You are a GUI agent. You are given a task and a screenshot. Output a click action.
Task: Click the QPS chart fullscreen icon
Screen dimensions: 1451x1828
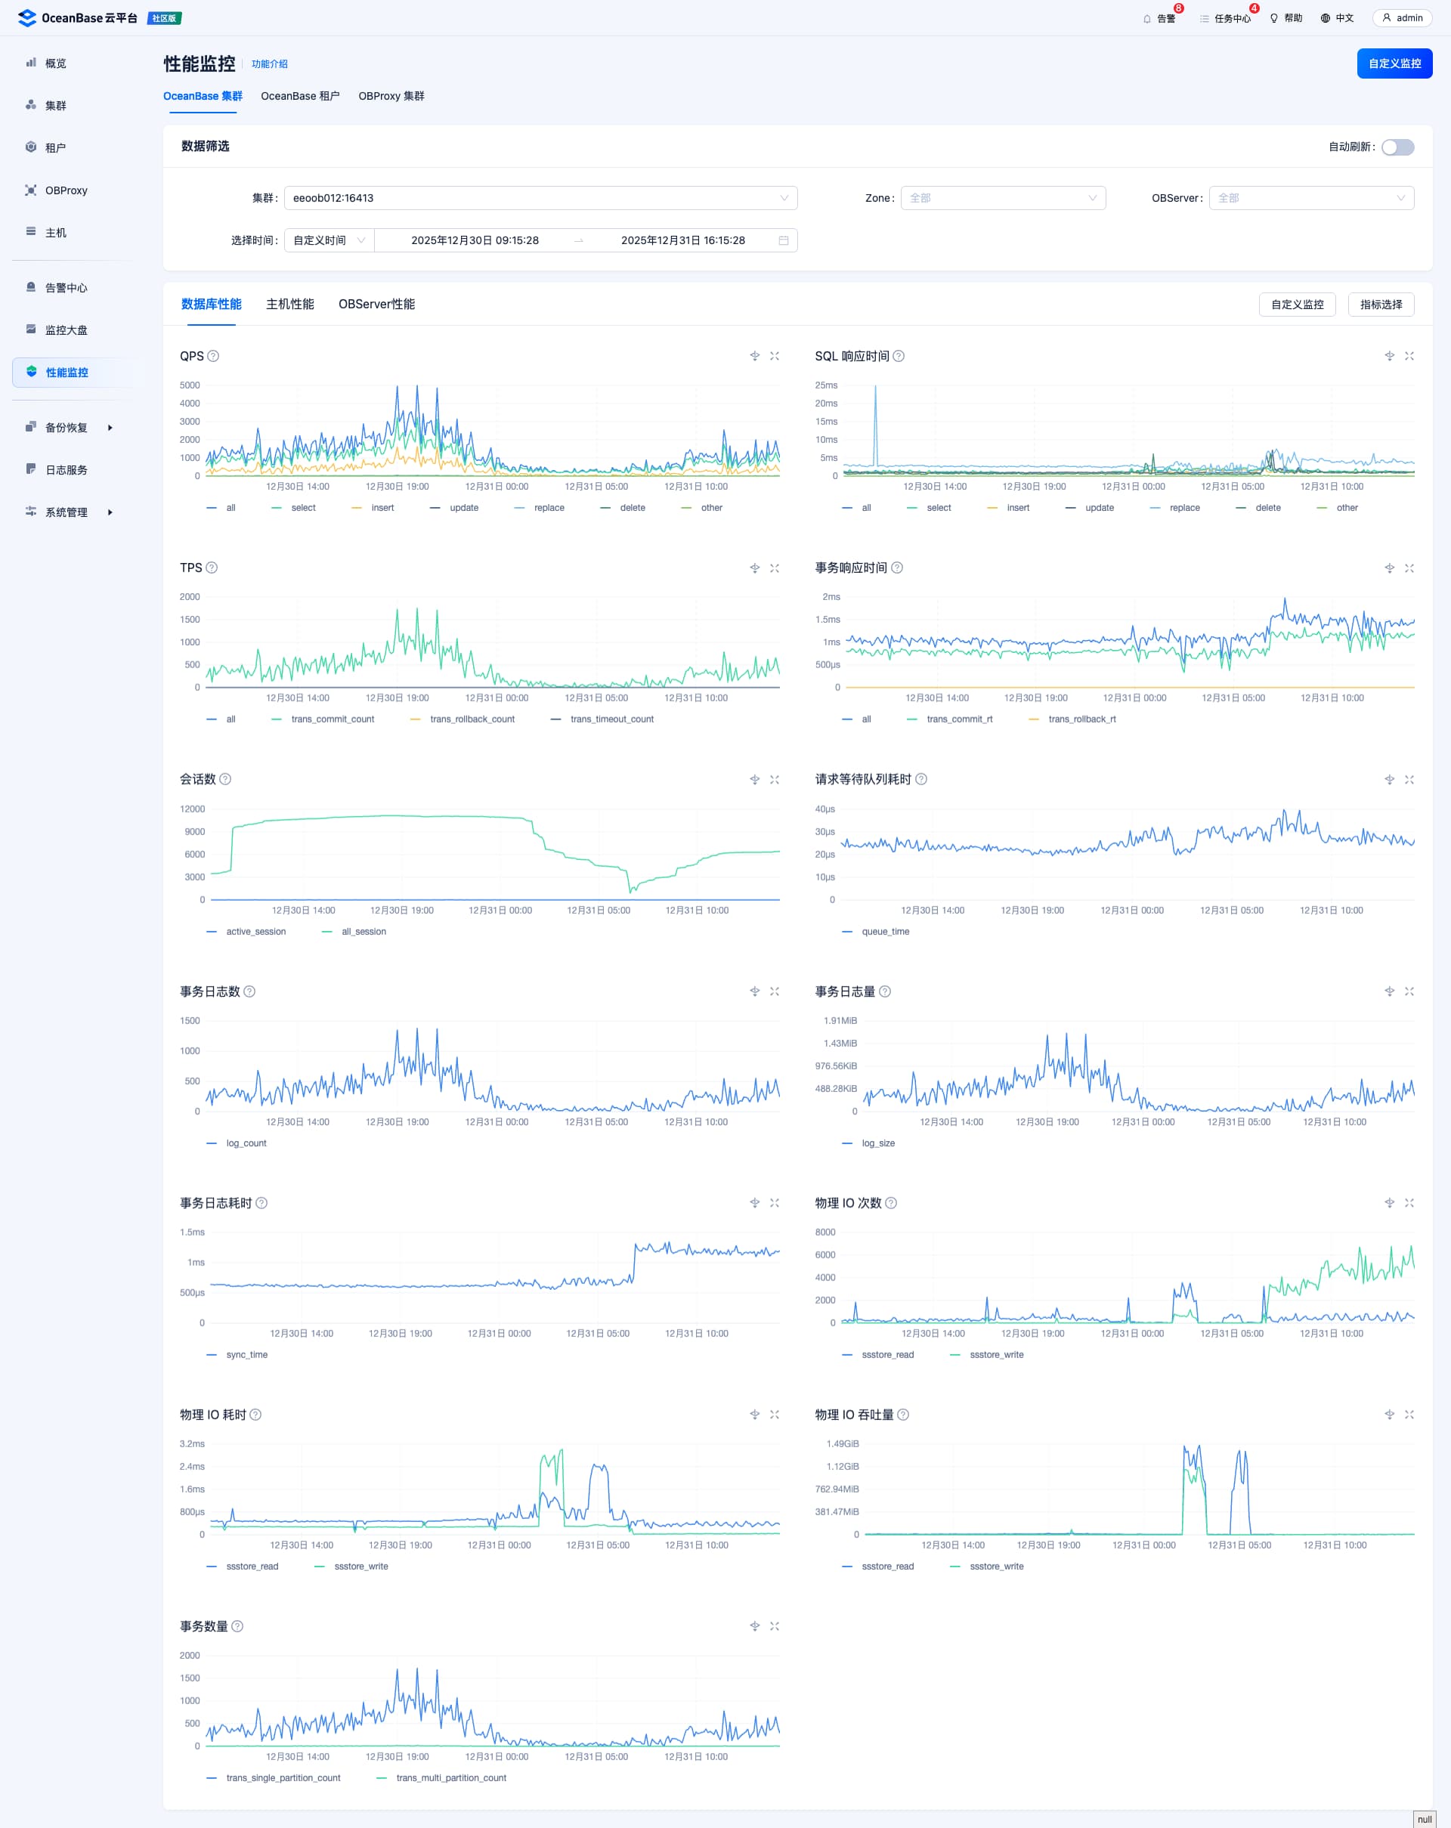click(x=775, y=356)
